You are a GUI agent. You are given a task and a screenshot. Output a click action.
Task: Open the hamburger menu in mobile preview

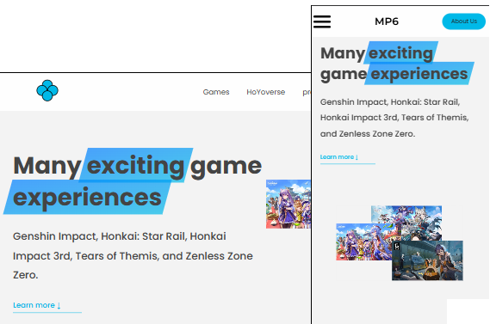pos(322,21)
